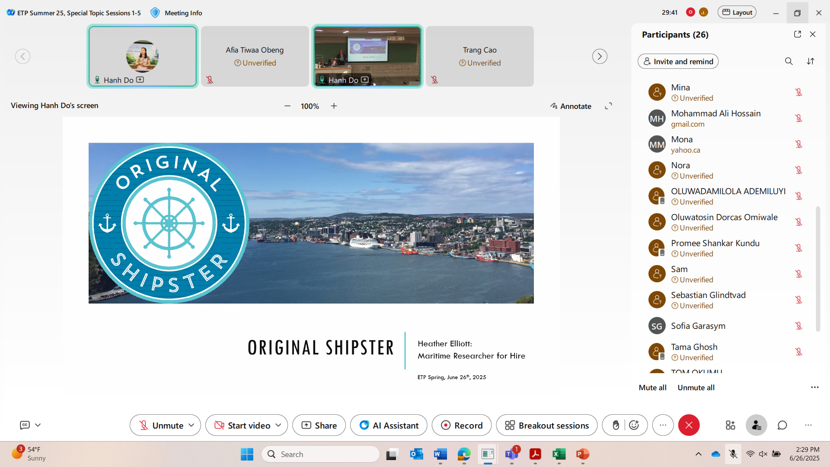The image size is (830, 467).
Task: Show previous video thumbnails with left arrow
Action: [x=22, y=56]
